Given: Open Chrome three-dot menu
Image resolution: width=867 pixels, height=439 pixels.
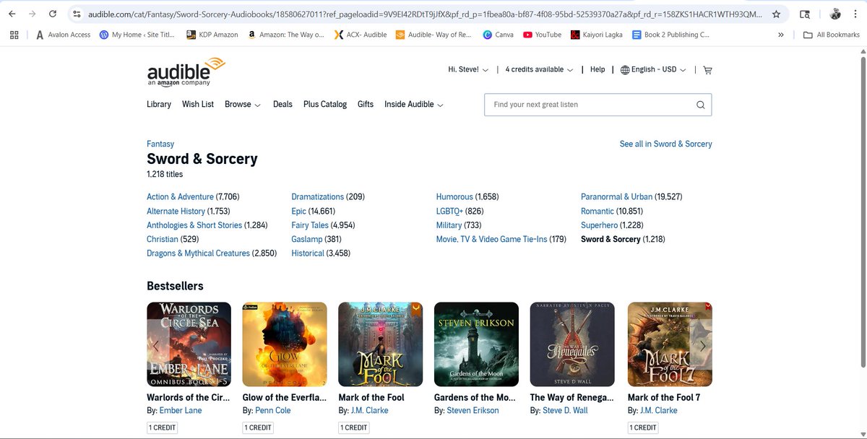Looking at the screenshot, I should [856, 14].
